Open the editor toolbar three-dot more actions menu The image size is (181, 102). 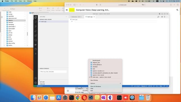167,17
